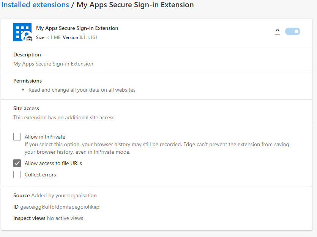Turn off the extension enable switch
Screen dimensions: 317x237
point(292,32)
